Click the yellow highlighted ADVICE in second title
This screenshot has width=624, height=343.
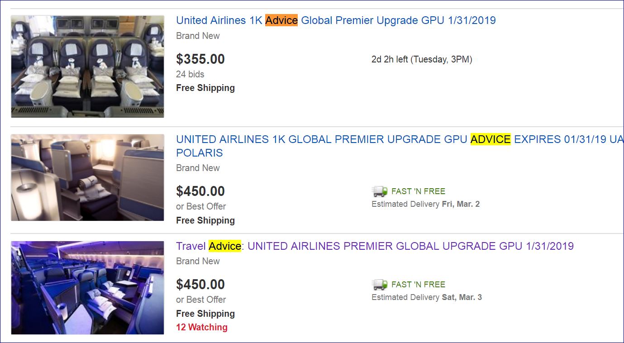[491, 139]
